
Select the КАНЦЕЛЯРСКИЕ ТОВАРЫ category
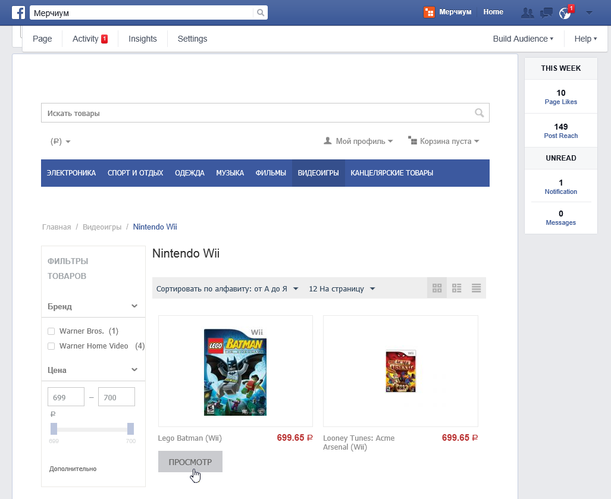pyautogui.click(x=391, y=173)
